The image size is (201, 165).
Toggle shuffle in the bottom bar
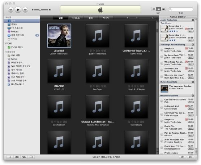pyautogui.click(x=17, y=157)
